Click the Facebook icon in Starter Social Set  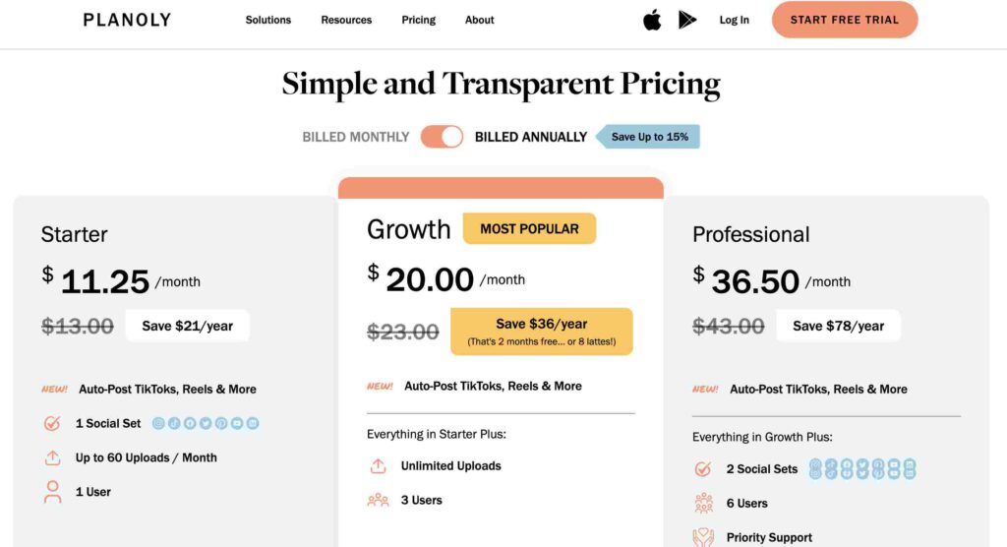click(190, 423)
